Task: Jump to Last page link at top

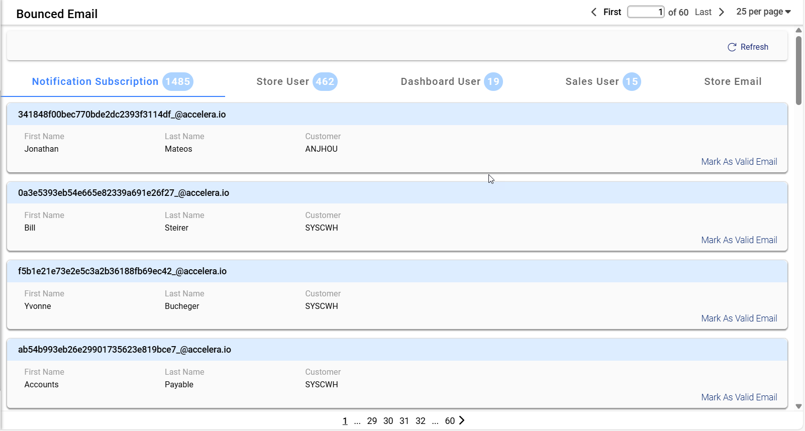Action: click(703, 12)
